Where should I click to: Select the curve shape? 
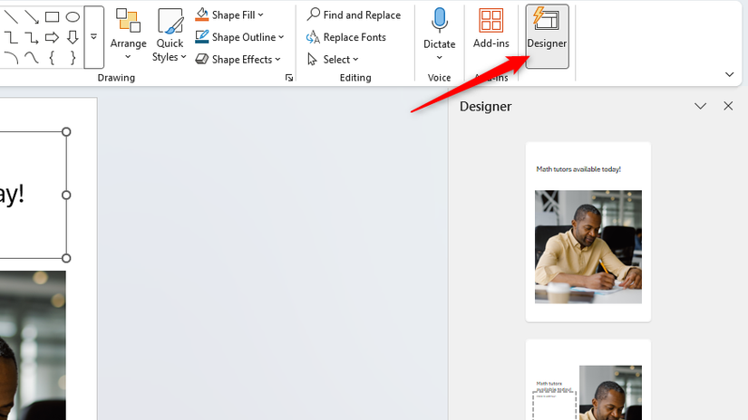pos(32,58)
